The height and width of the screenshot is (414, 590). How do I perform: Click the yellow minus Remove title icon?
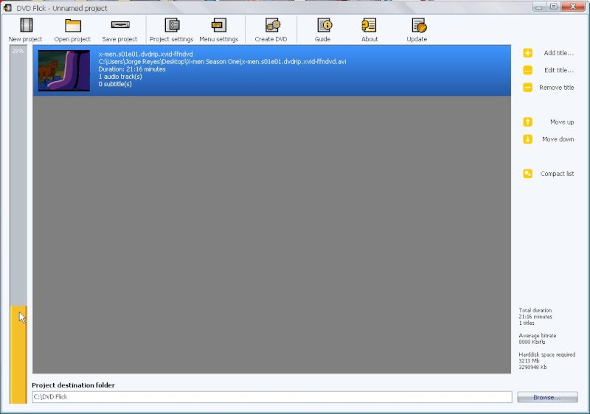click(527, 88)
